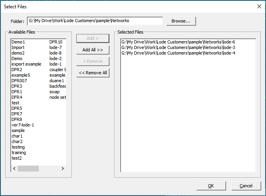
Task: Select the test file entry
Action: click(x=15, y=103)
